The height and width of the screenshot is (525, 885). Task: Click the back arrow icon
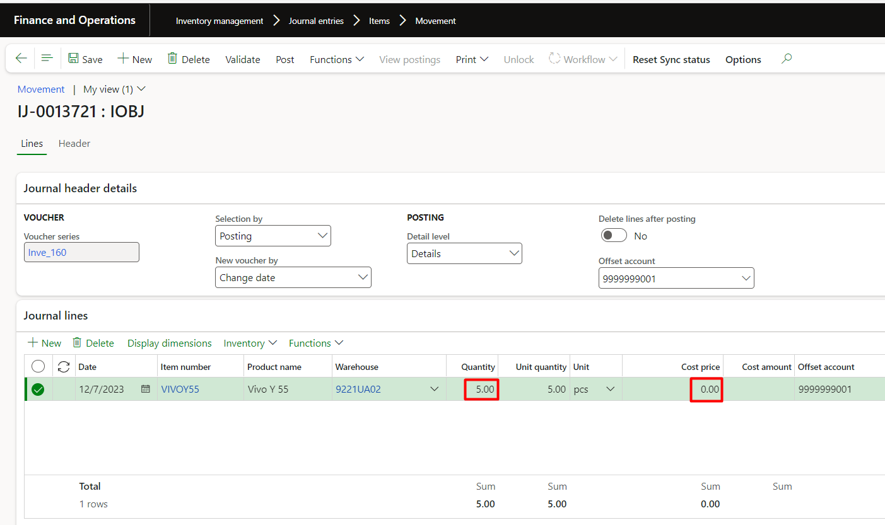21,59
